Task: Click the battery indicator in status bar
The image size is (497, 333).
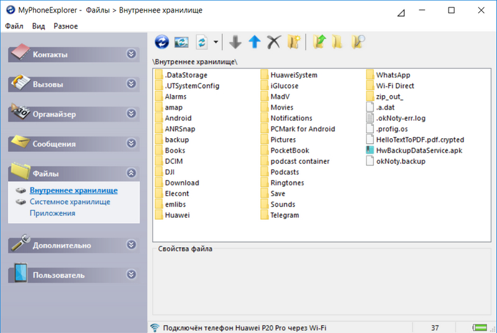Action: click(x=481, y=327)
